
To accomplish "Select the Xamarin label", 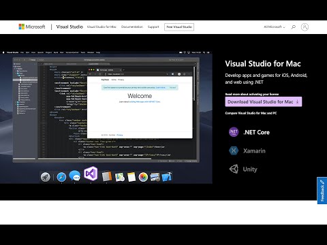I will [254, 151].
